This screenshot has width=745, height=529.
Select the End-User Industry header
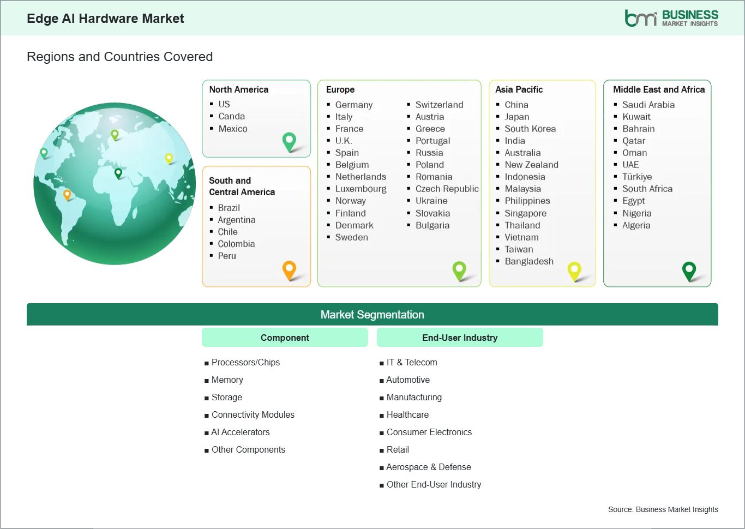460,338
